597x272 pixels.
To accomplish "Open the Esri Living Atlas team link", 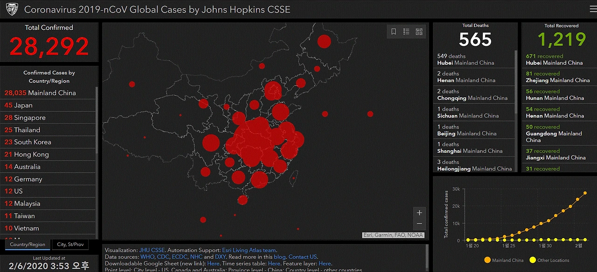I will pyautogui.click(x=249, y=250).
